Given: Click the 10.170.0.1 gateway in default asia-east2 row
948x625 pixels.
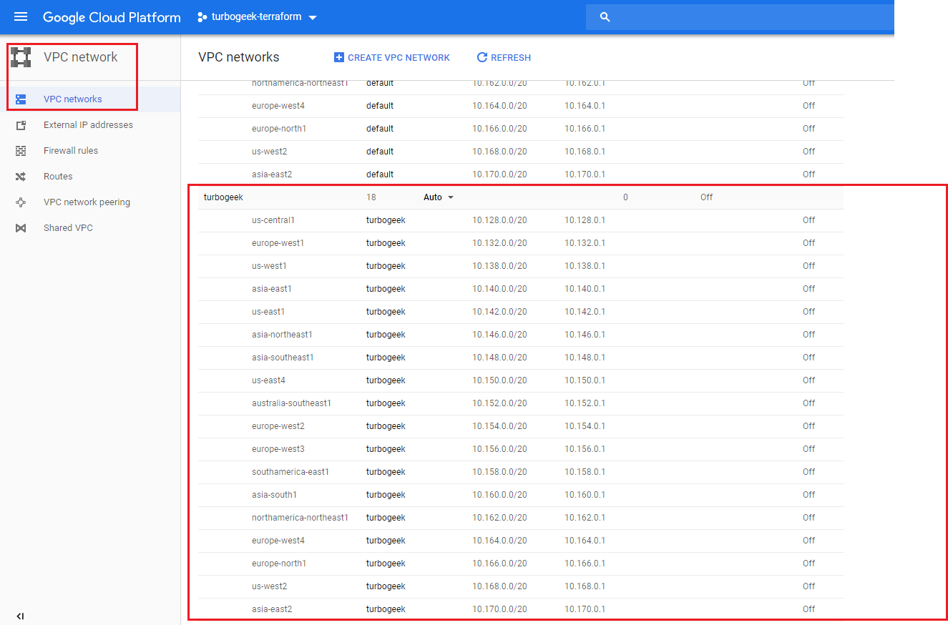Looking at the screenshot, I should tap(585, 174).
